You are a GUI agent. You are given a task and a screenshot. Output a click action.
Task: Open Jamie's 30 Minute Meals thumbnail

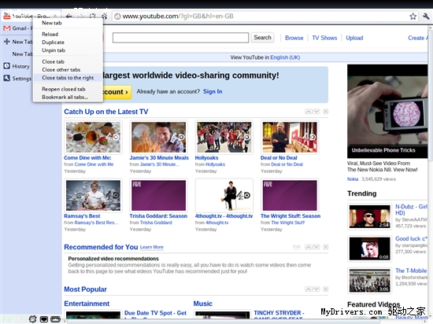click(x=159, y=138)
